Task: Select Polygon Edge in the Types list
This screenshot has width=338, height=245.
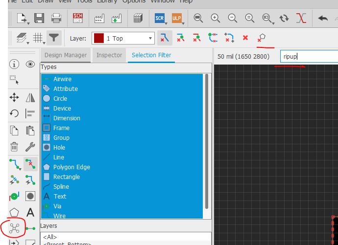Action: [x=72, y=167]
